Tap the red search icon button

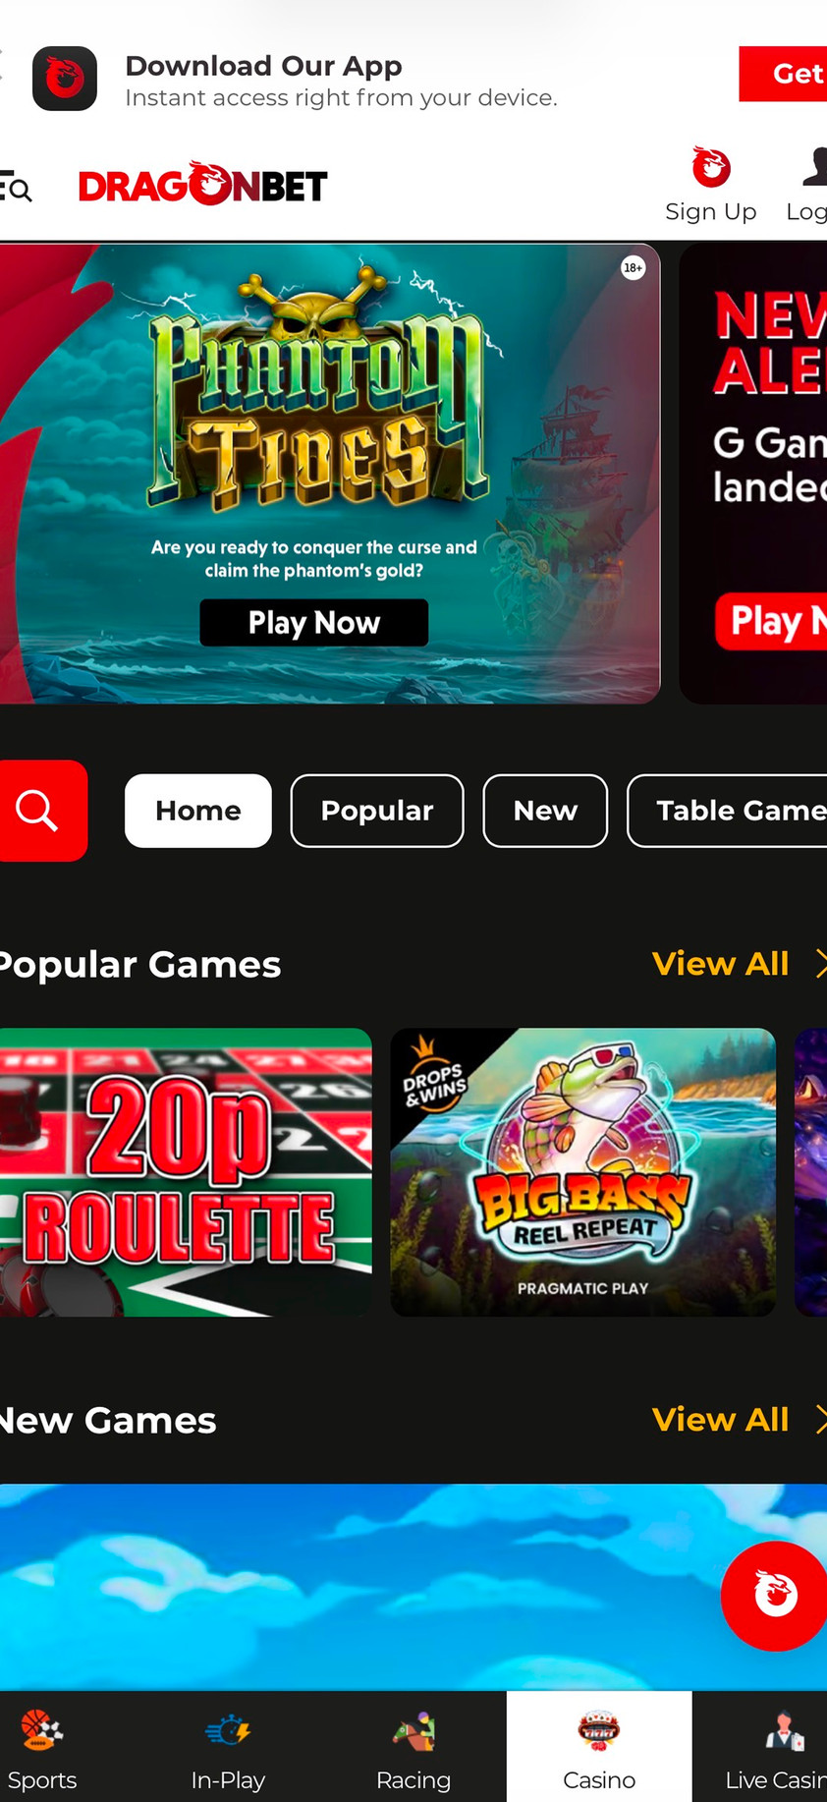41,811
